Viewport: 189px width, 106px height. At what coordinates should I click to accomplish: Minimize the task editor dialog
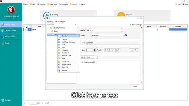138,18
